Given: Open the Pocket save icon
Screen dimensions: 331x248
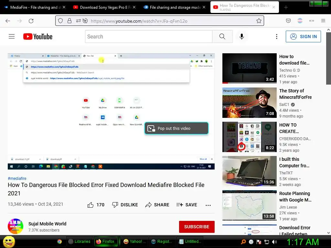Looking at the screenshot, I should (x=288, y=21).
